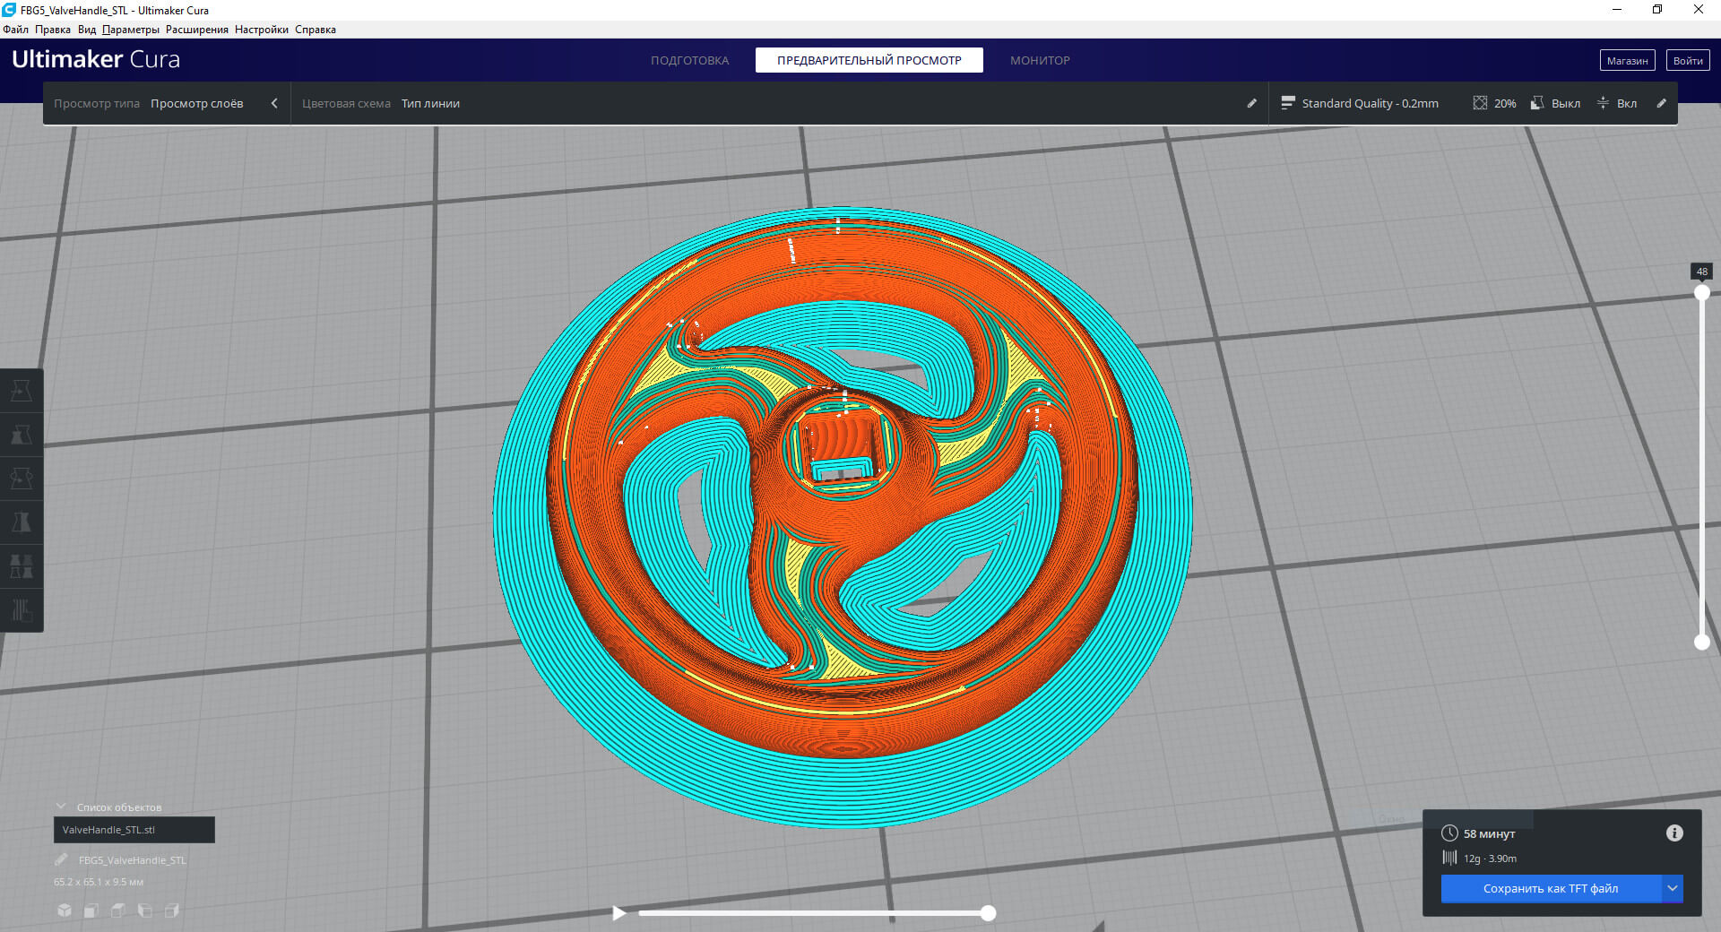Open the Support Blocker tool
Viewport: 1721px width, 932px height.
pos(22,610)
